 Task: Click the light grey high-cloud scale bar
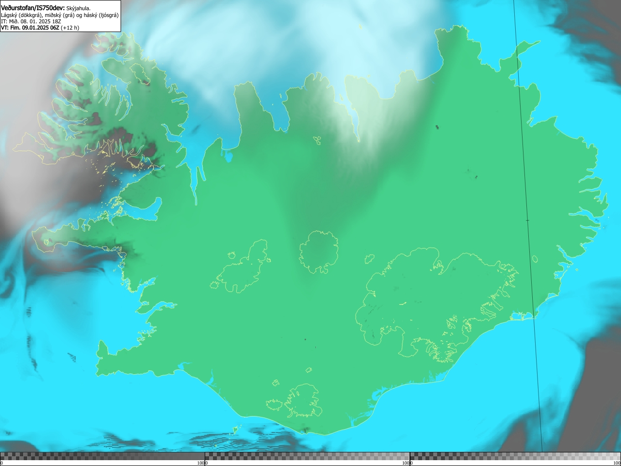coord(515,456)
